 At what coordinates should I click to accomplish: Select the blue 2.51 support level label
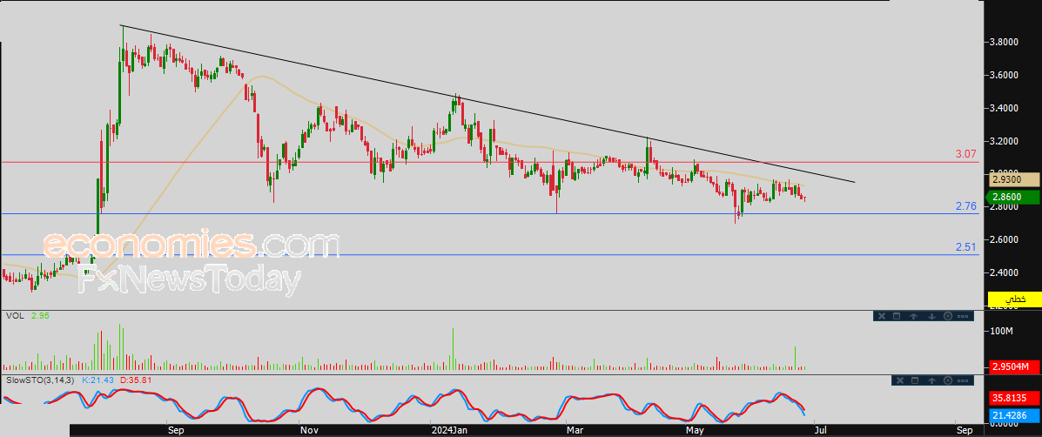[966, 247]
